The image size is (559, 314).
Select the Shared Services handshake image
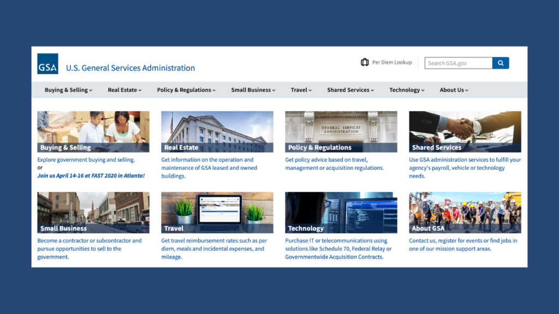coord(465,131)
